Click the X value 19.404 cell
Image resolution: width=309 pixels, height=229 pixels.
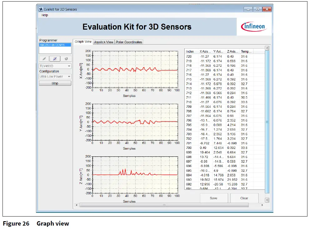[205, 152]
